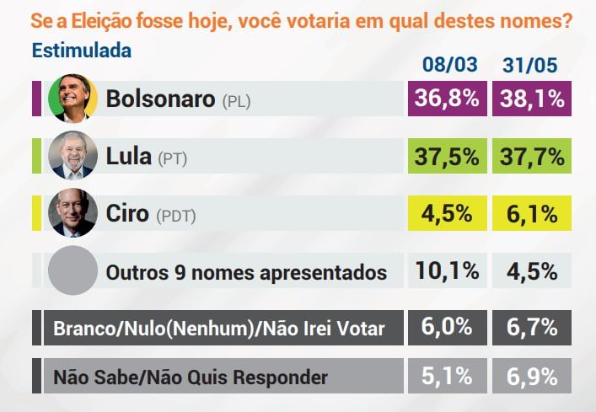Click Ciro's 6,1% yellow value box
Screen dimensions: 596x412
tap(532, 213)
